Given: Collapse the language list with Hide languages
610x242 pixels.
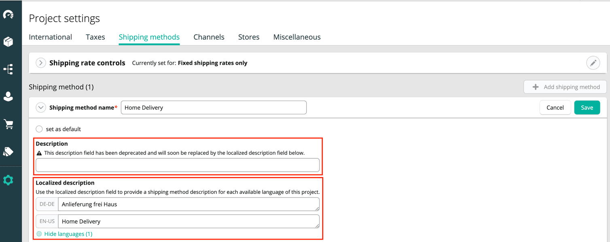Looking at the screenshot, I should click(x=68, y=234).
